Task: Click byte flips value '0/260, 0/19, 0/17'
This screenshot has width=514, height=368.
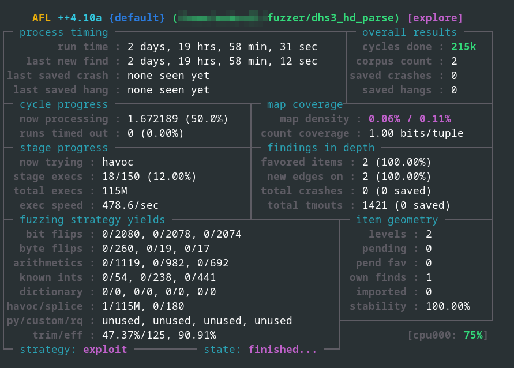Action: [156, 249]
